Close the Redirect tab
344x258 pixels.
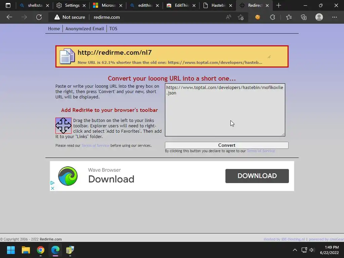coord(267,6)
